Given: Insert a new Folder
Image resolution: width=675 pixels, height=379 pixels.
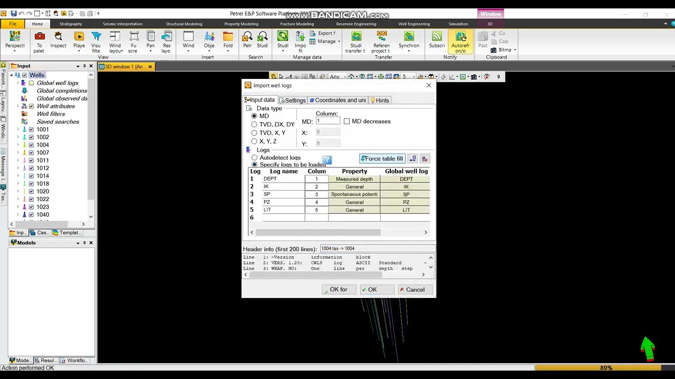Looking at the screenshot, I should pos(228,42).
